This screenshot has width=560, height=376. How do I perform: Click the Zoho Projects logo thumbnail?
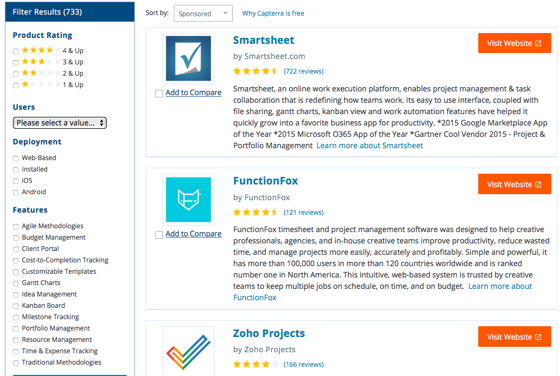[x=188, y=352]
